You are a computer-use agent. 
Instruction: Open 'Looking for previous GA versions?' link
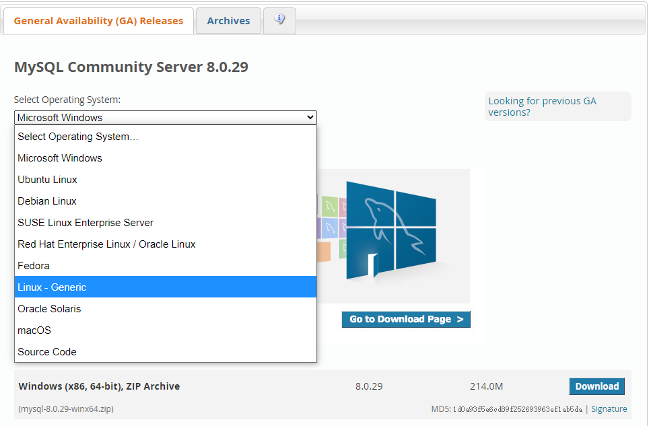tap(542, 107)
